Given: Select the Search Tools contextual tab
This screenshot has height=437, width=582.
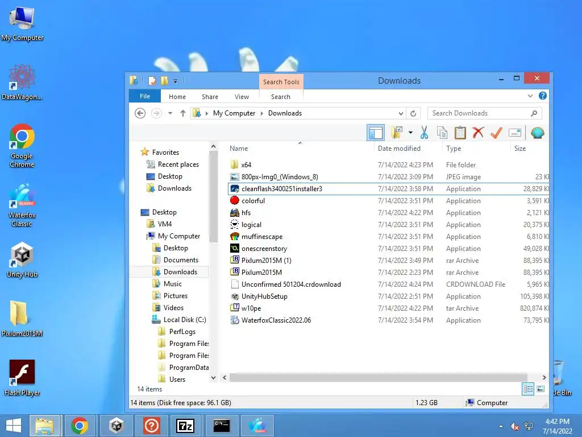Looking at the screenshot, I should [281, 82].
